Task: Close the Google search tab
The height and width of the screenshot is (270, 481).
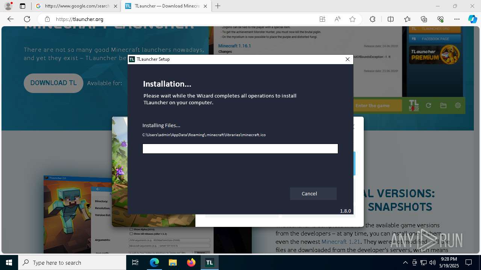Action: click(x=115, y=6)
